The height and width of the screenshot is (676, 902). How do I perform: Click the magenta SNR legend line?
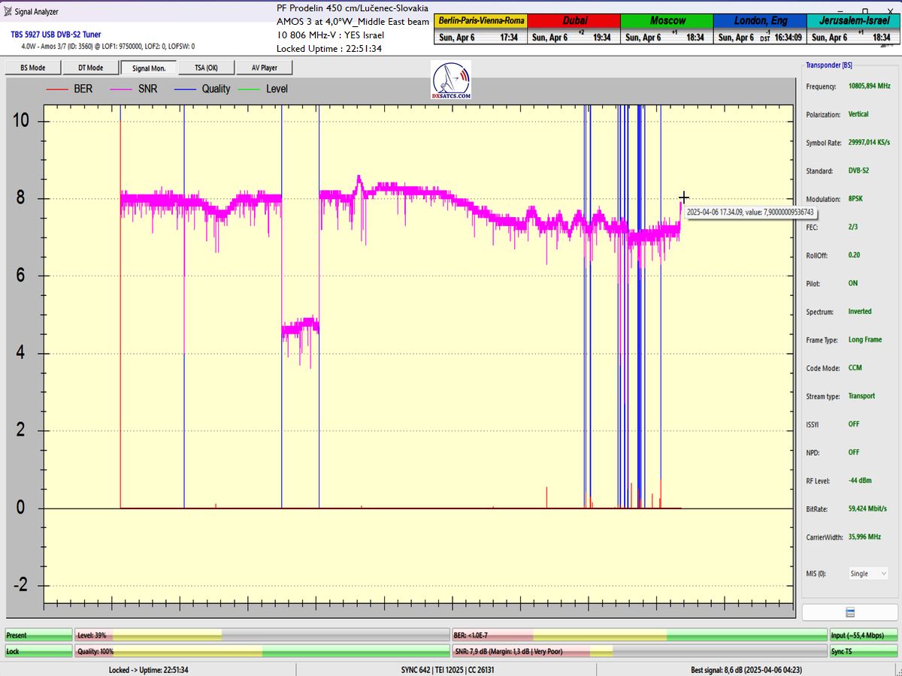point(120,89)
